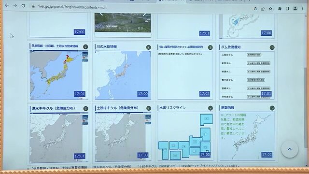Click 洪水キキクル（危険度分布） panel title

pyautogui.click(x=54, y=108)
